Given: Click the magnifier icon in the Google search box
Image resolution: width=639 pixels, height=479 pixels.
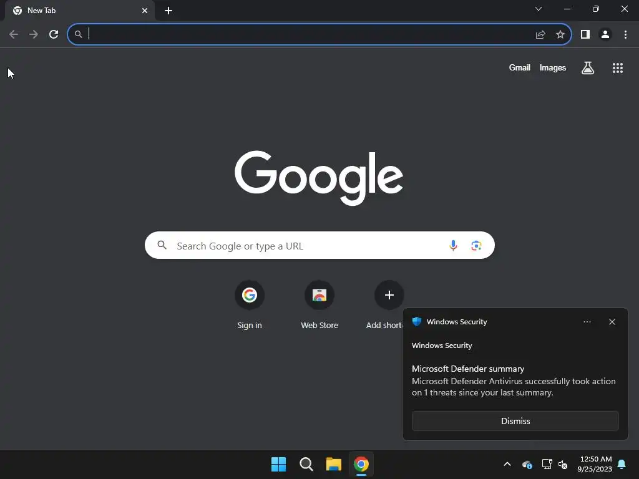Looking at the screenshot, I should (162, 245).
